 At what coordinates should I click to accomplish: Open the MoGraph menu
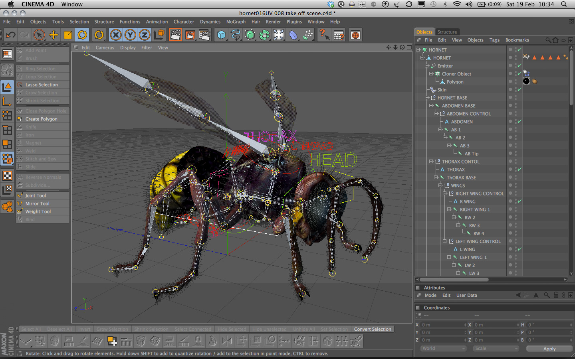236,22
